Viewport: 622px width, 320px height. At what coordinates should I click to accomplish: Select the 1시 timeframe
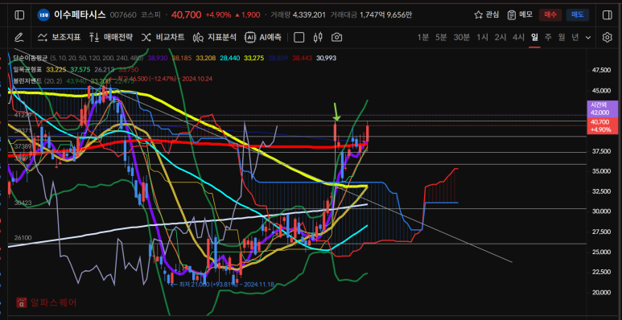coord(482,37)
